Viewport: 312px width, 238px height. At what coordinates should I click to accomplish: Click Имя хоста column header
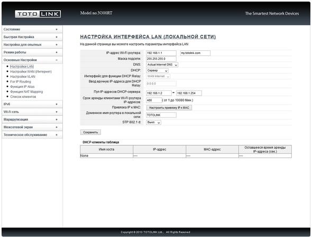pyautogui.click(x=106, y=150)
